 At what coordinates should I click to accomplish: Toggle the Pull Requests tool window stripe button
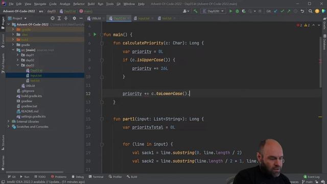click(x=3, y=63)
